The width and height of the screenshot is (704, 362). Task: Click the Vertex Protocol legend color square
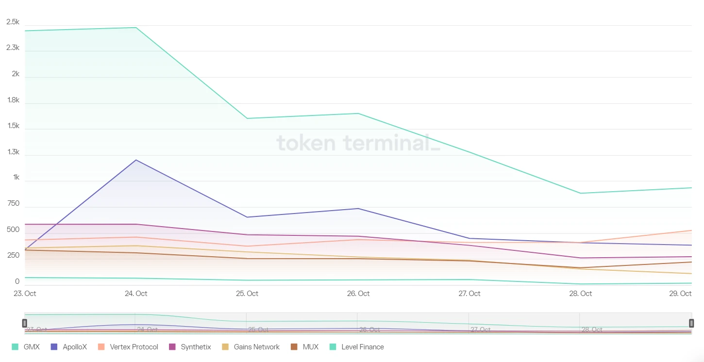(x=101, y=347)
